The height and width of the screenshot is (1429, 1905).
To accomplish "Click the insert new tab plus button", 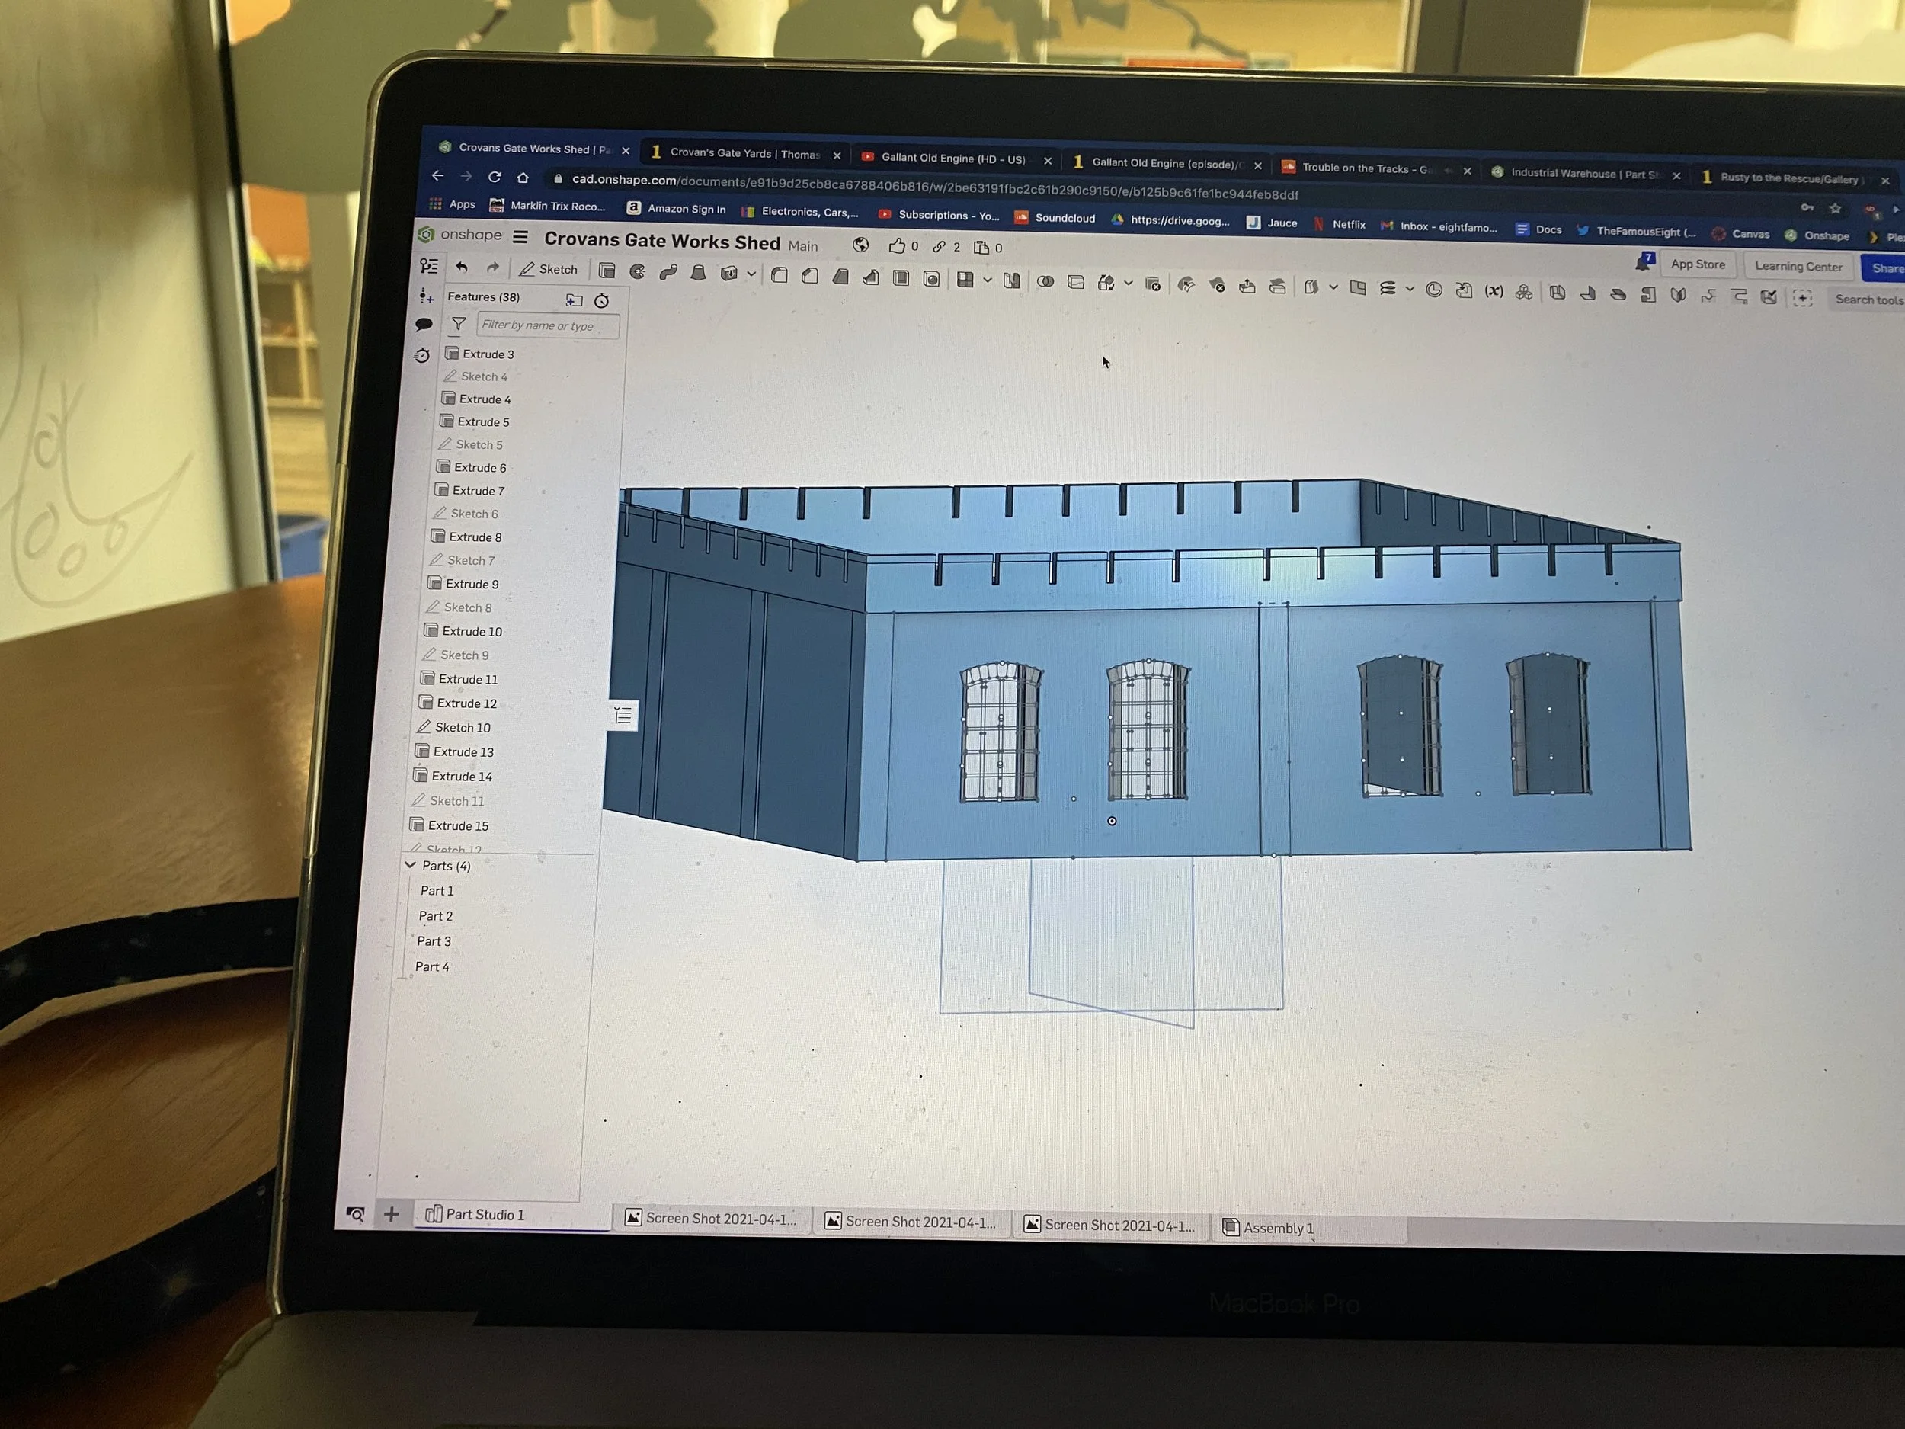I will click(x=391, y=1213).
